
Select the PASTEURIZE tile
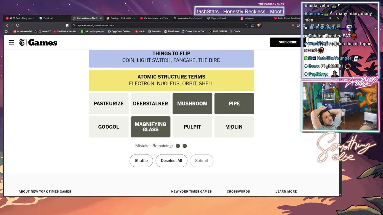tap(109, 104)
